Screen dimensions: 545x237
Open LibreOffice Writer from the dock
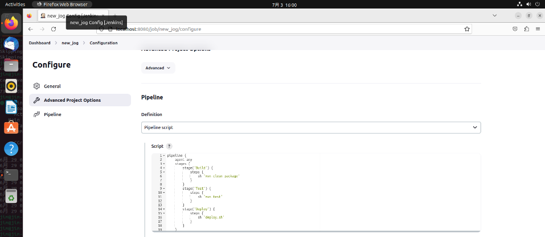click(x=11, y=107)
